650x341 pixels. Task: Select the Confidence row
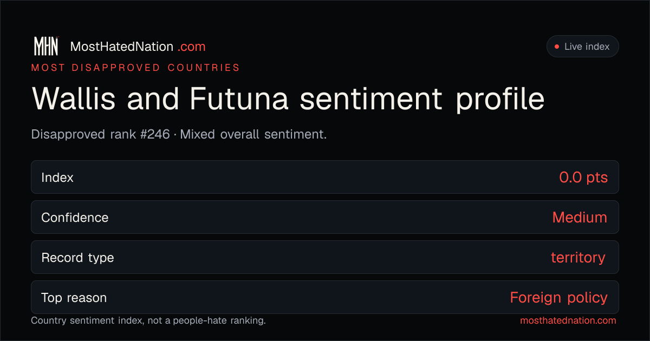tap(325, 217)
